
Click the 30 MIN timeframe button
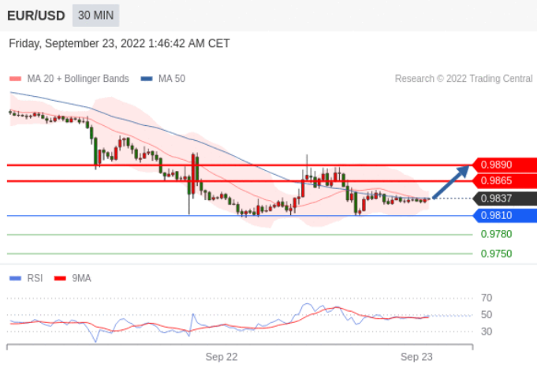click(x=95, y=16)
